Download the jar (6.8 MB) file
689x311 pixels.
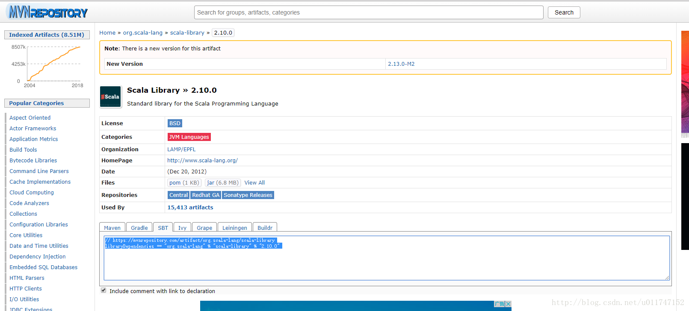(x=223, y=182)
